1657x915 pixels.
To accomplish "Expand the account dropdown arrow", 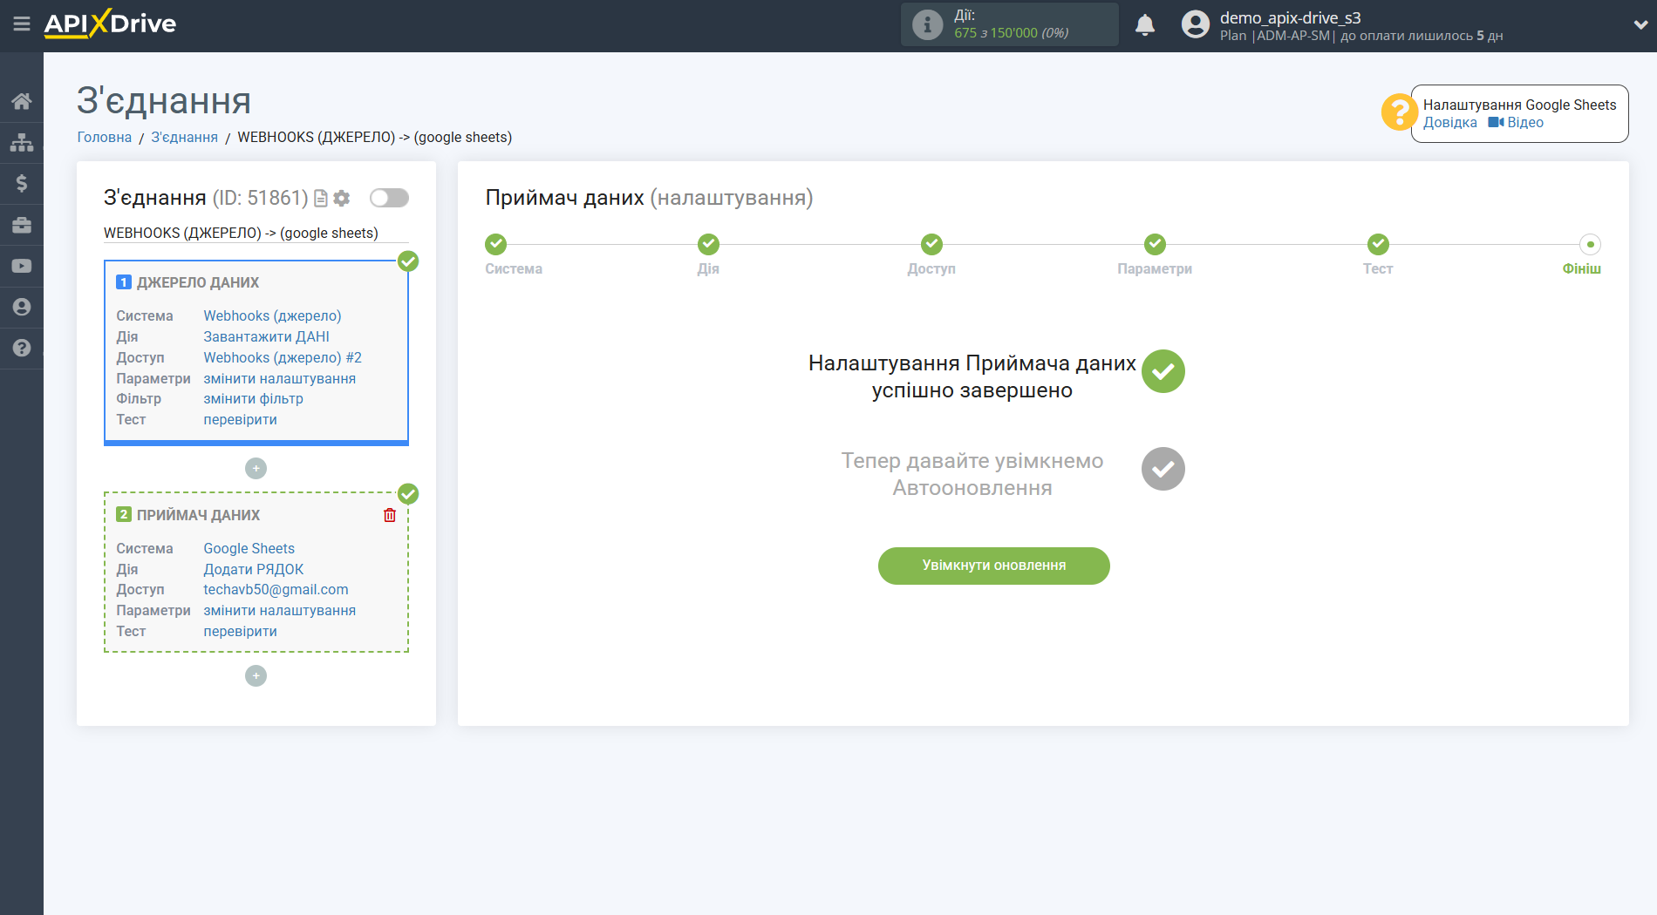I will pyautogui.click(x=1640, y=25).
